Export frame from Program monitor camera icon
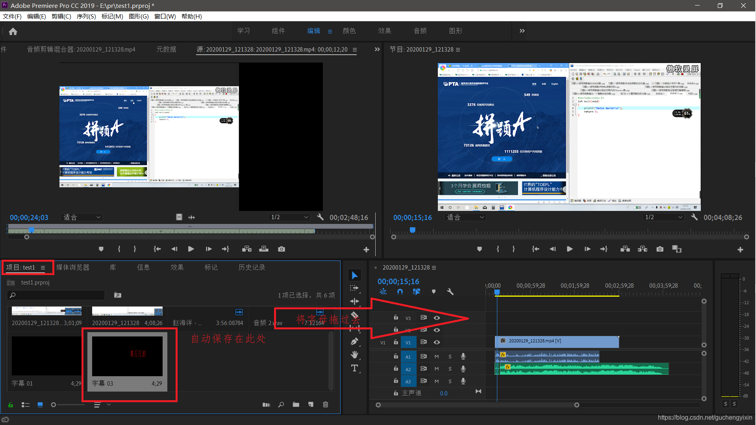The width and height of the screenshot is (756, 425). pos(660,249)
